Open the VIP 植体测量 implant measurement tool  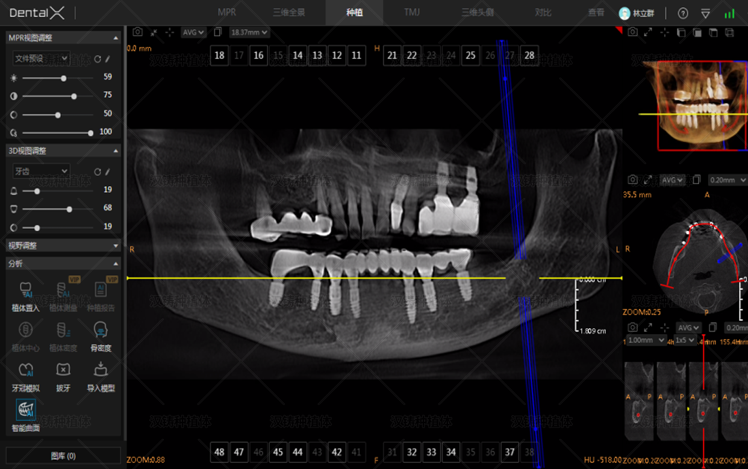coord(63,296)
